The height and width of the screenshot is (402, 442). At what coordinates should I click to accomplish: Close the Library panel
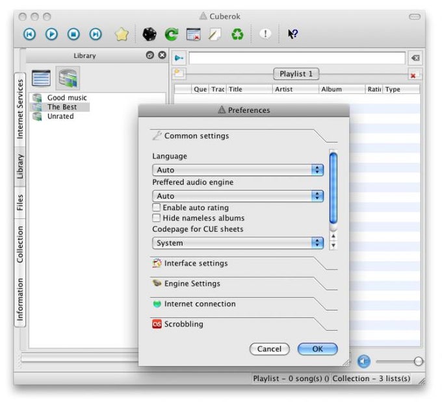[x=162, y=55]
